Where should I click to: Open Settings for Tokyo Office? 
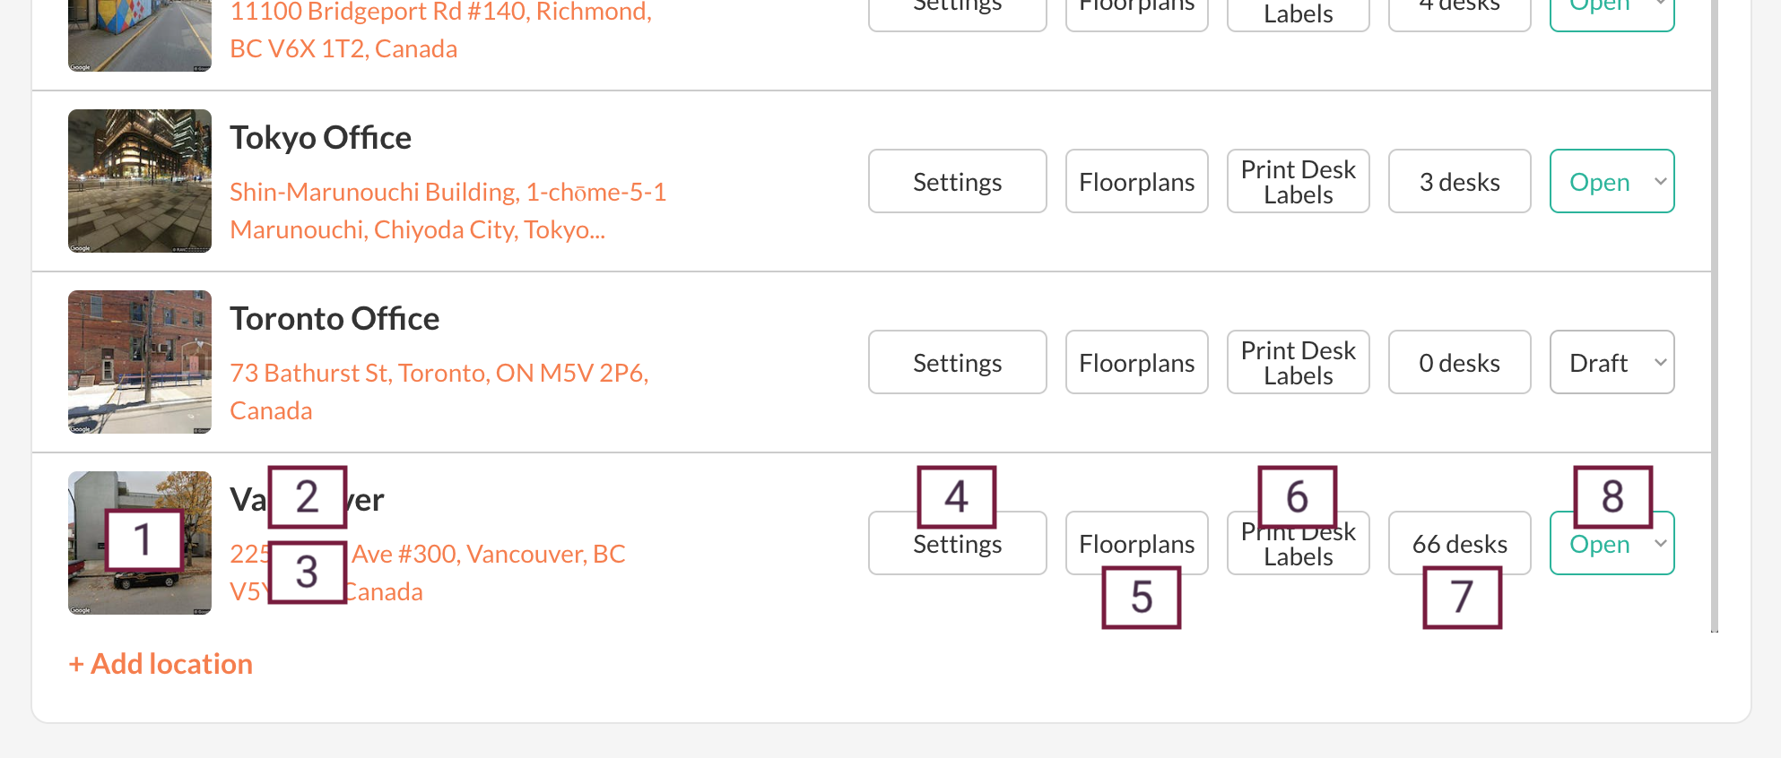[x=957, y=181]
